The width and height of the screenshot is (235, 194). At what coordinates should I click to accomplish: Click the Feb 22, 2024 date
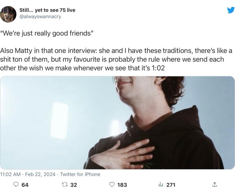pos(40,174)
